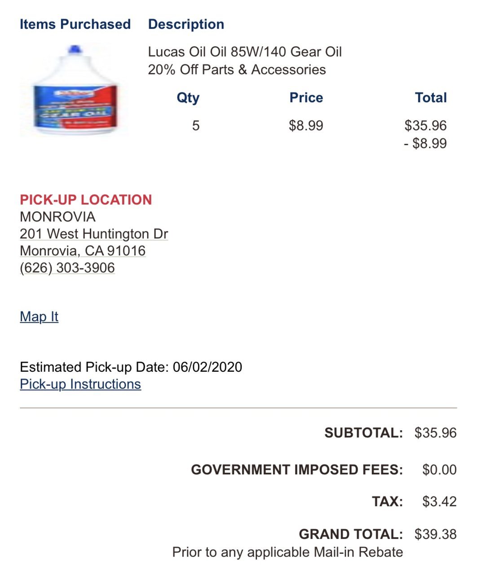Click the Lucas Oil 85W/140 Gear Oil description
Viewport: 477px width, 575px height.
pos(245,52)
